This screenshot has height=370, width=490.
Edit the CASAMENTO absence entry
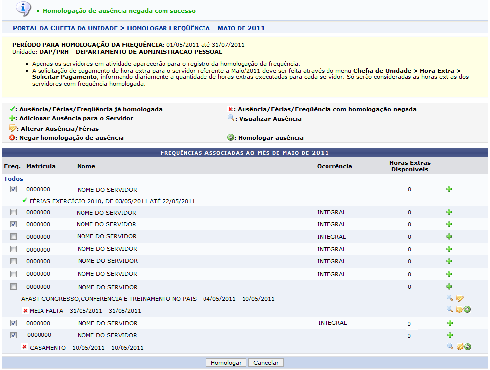459,346
